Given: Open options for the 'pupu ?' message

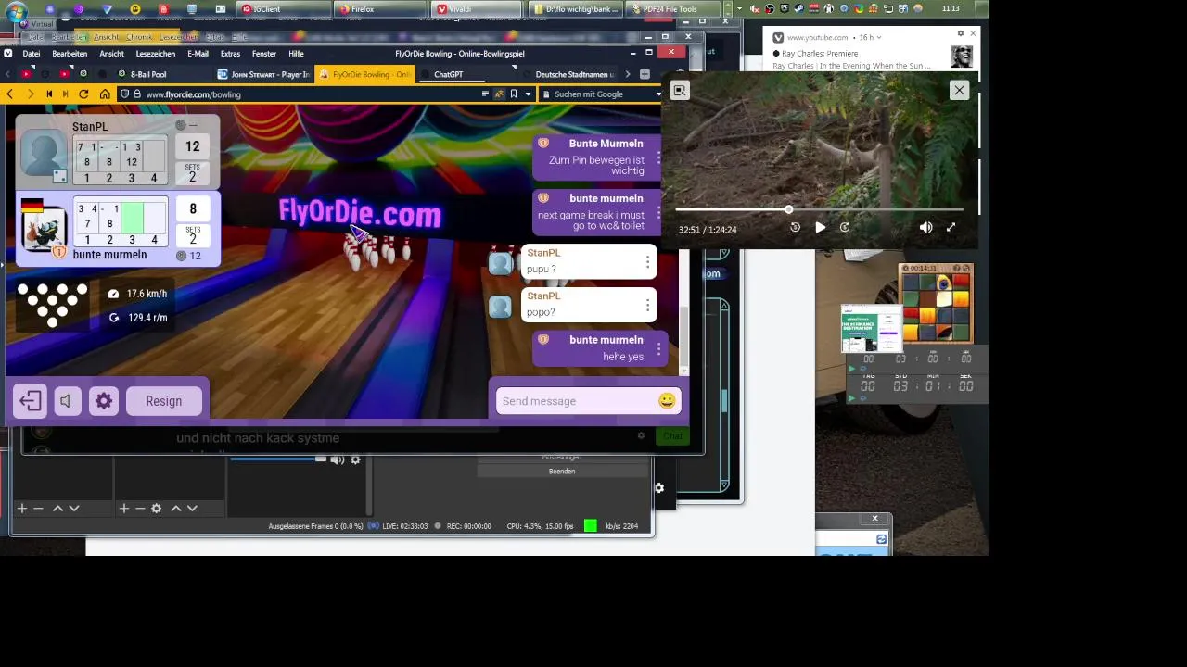Looking at the screenshot, I should click(647, 262).
